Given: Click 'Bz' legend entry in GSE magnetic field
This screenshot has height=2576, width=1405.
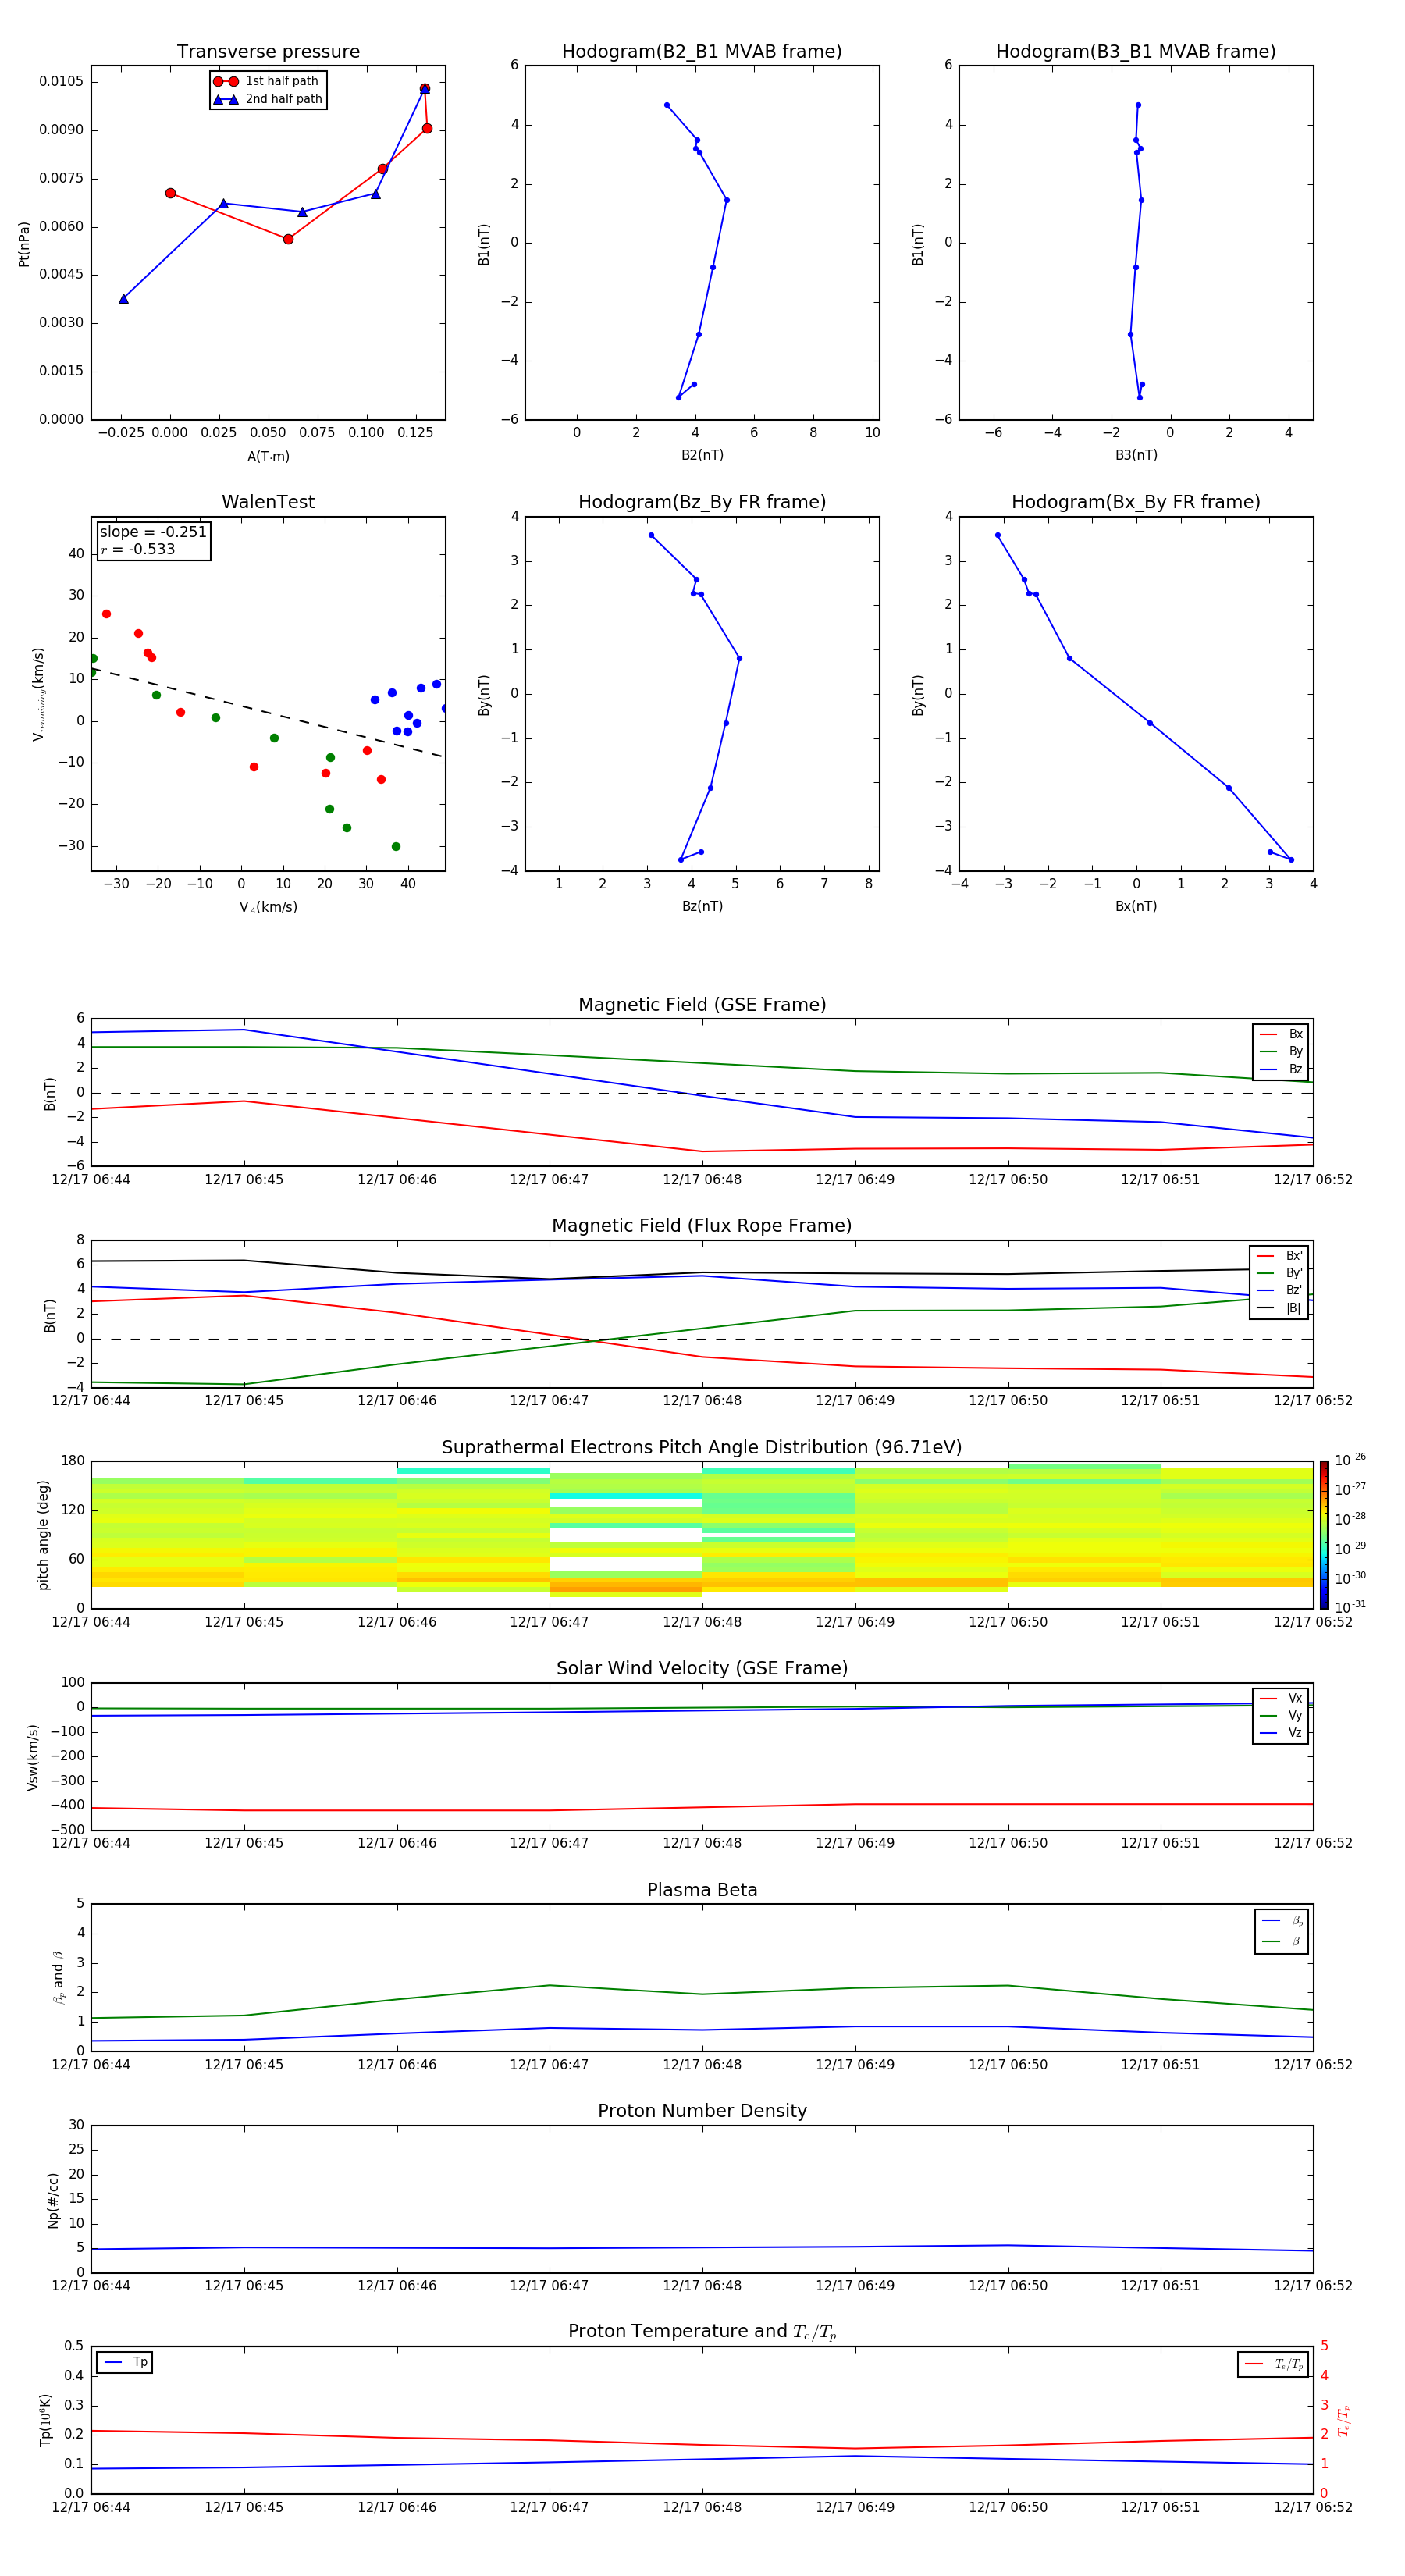Looking at the screenshot, I should click(x=1281, y=1069).
